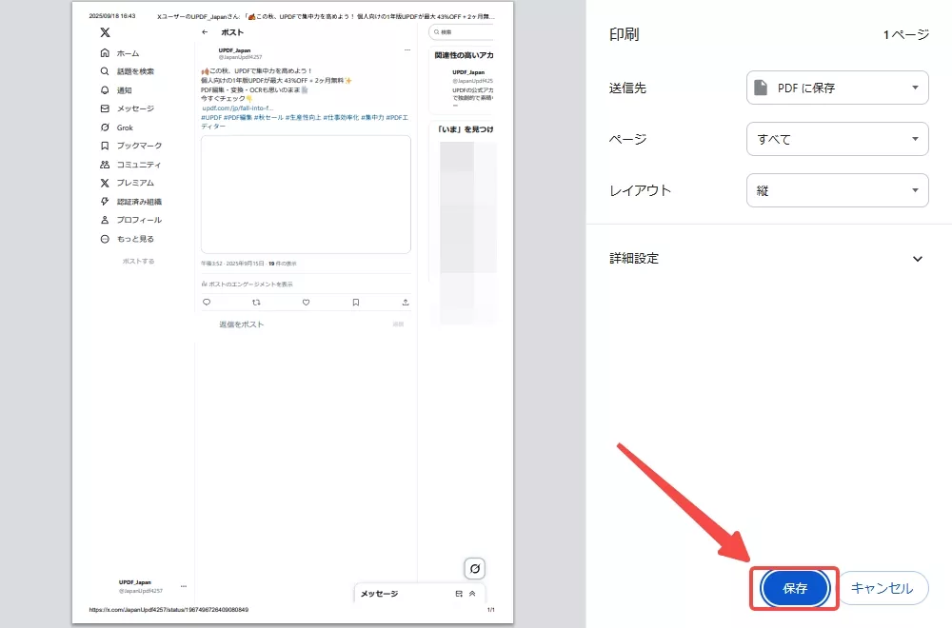
Task: Open the ページ すべて dropdown
Action: click(837, 139)
